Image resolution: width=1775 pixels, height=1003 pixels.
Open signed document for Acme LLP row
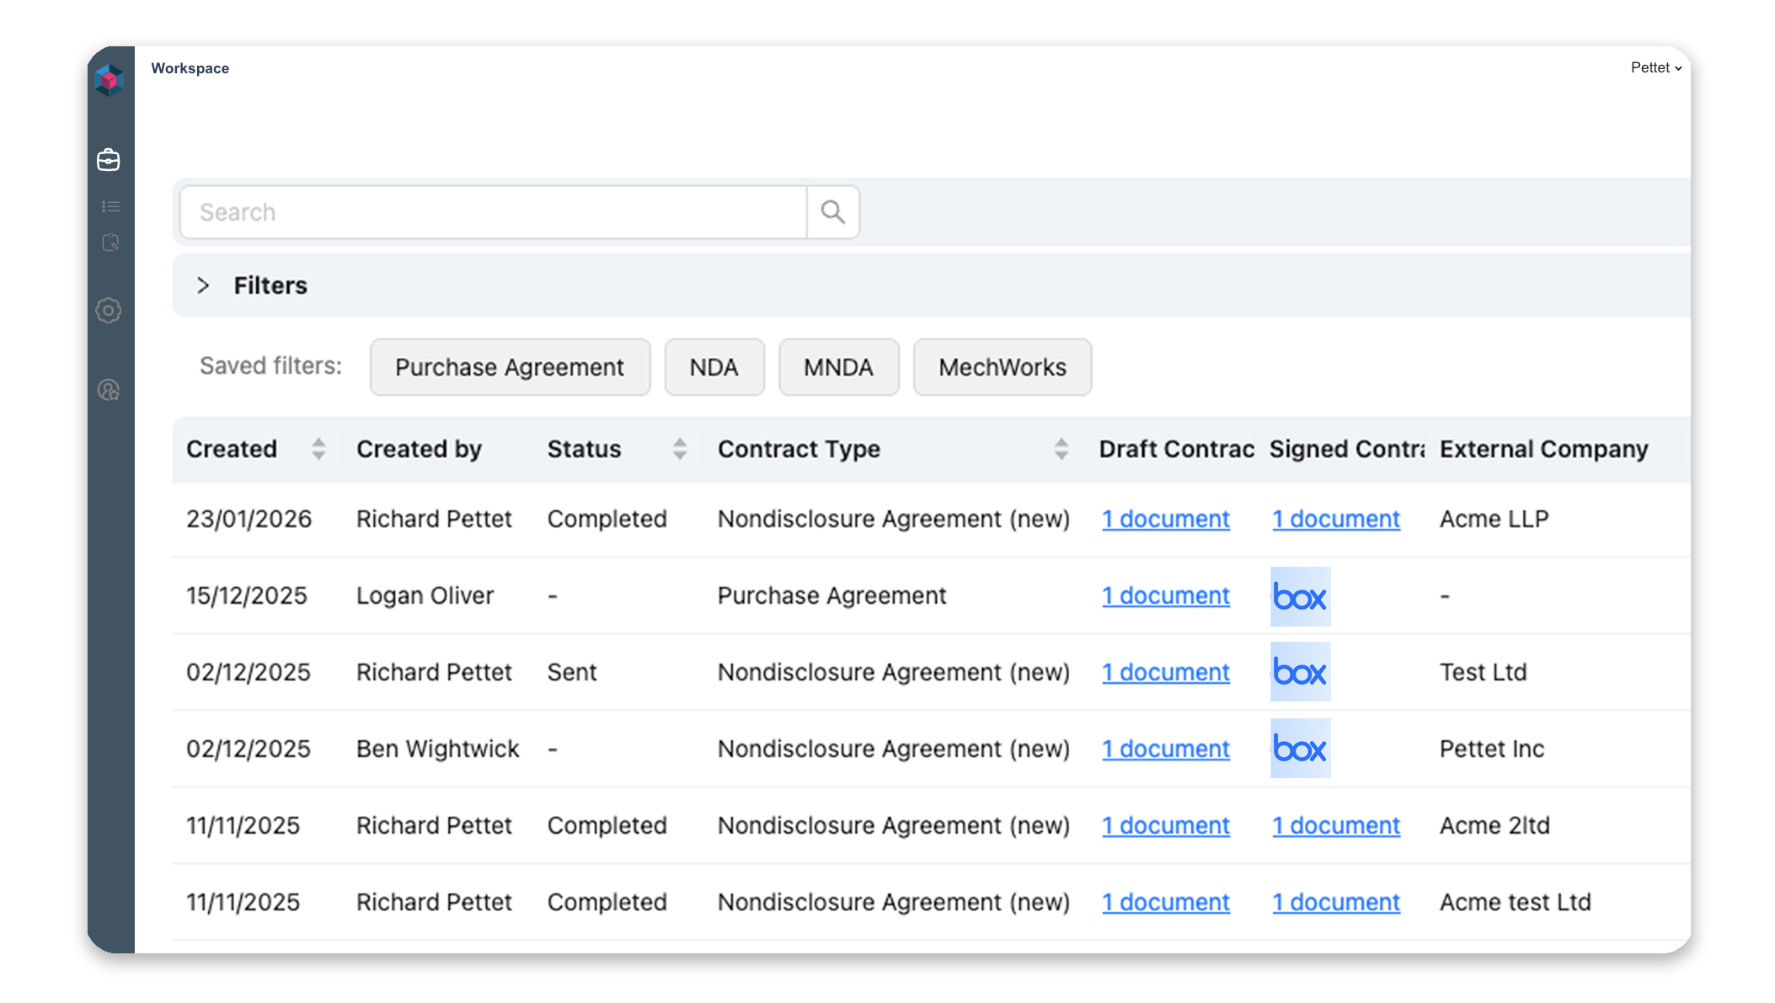tap(1336, 519)
